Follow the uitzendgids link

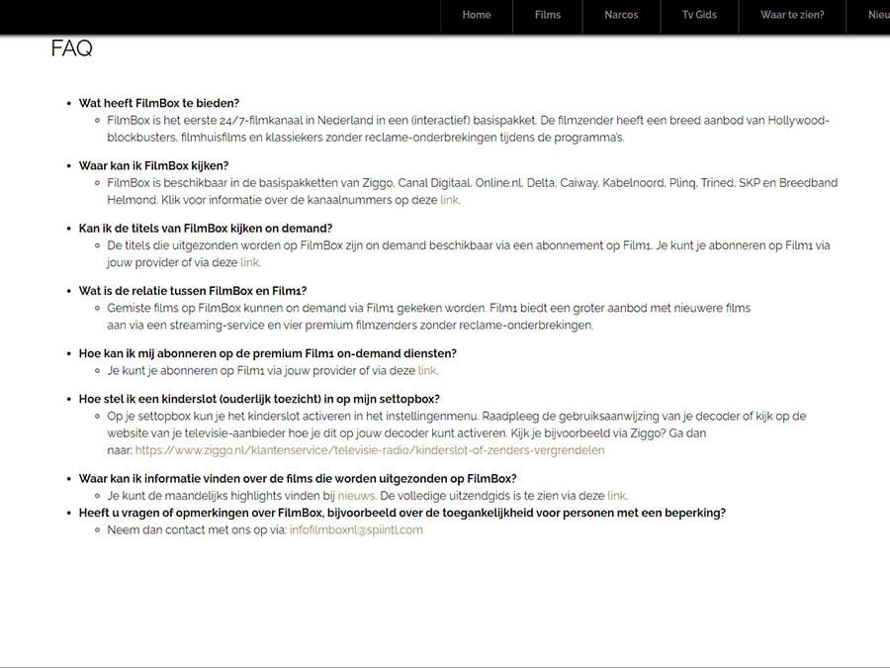616,496
